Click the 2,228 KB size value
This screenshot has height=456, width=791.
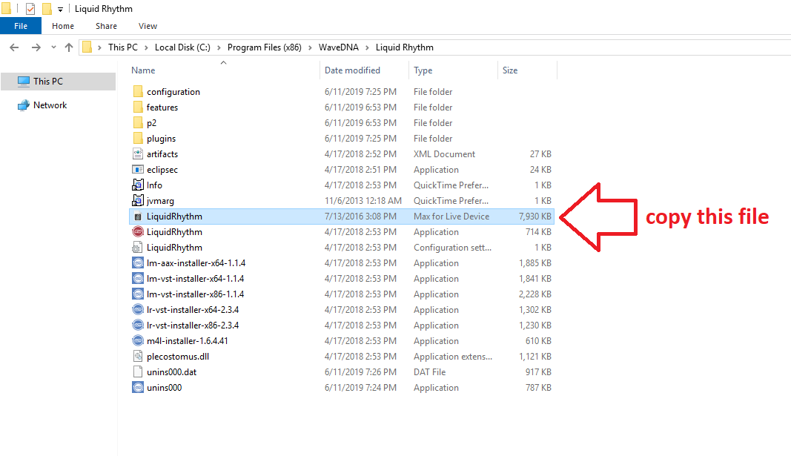point(534,294)
